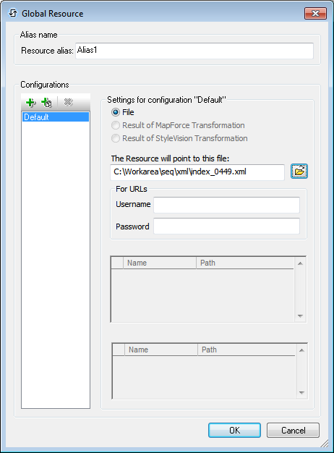Click the grayed Delete configuration icon
The width and height of the screenshot is (334, 453).
[68, 102]
